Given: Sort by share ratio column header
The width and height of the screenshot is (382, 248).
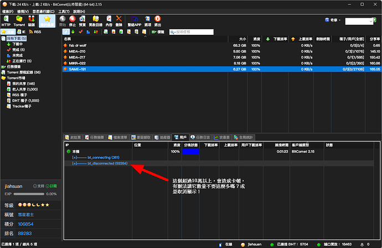Looking at the screenshot, I should [x=374, y=39].
